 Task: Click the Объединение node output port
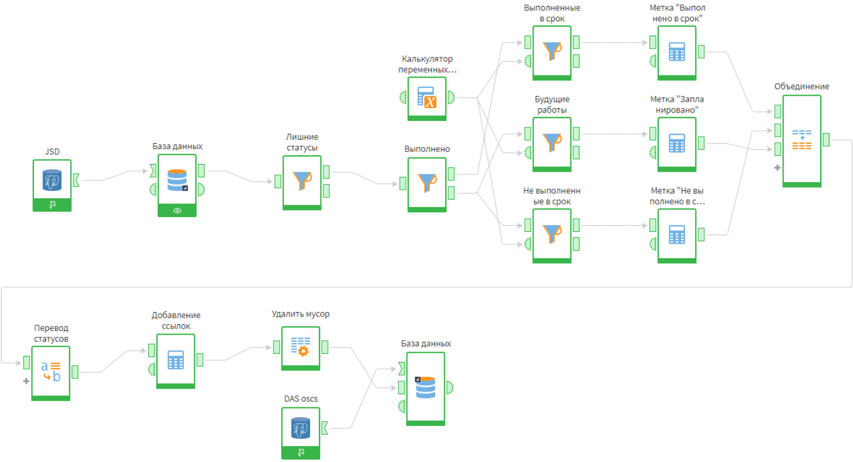[x=826, y=140]
